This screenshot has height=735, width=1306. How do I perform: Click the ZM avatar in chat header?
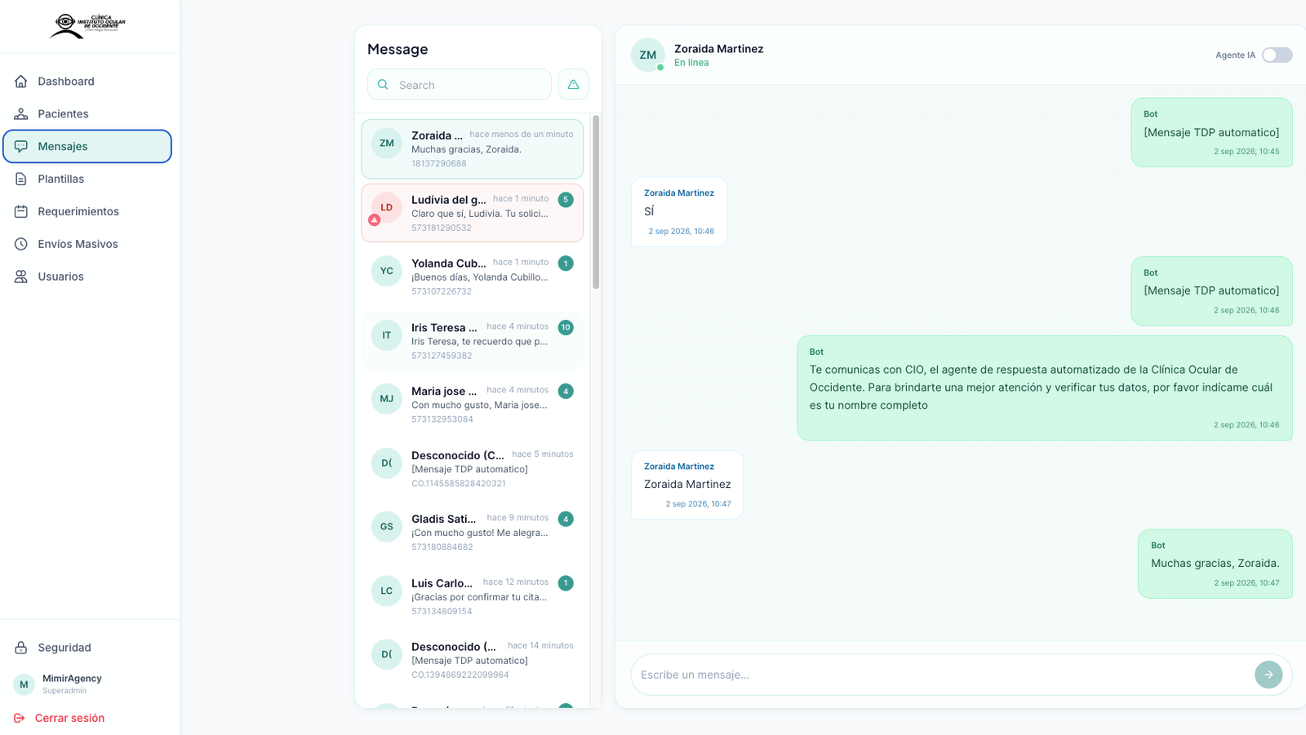(647, 55)
